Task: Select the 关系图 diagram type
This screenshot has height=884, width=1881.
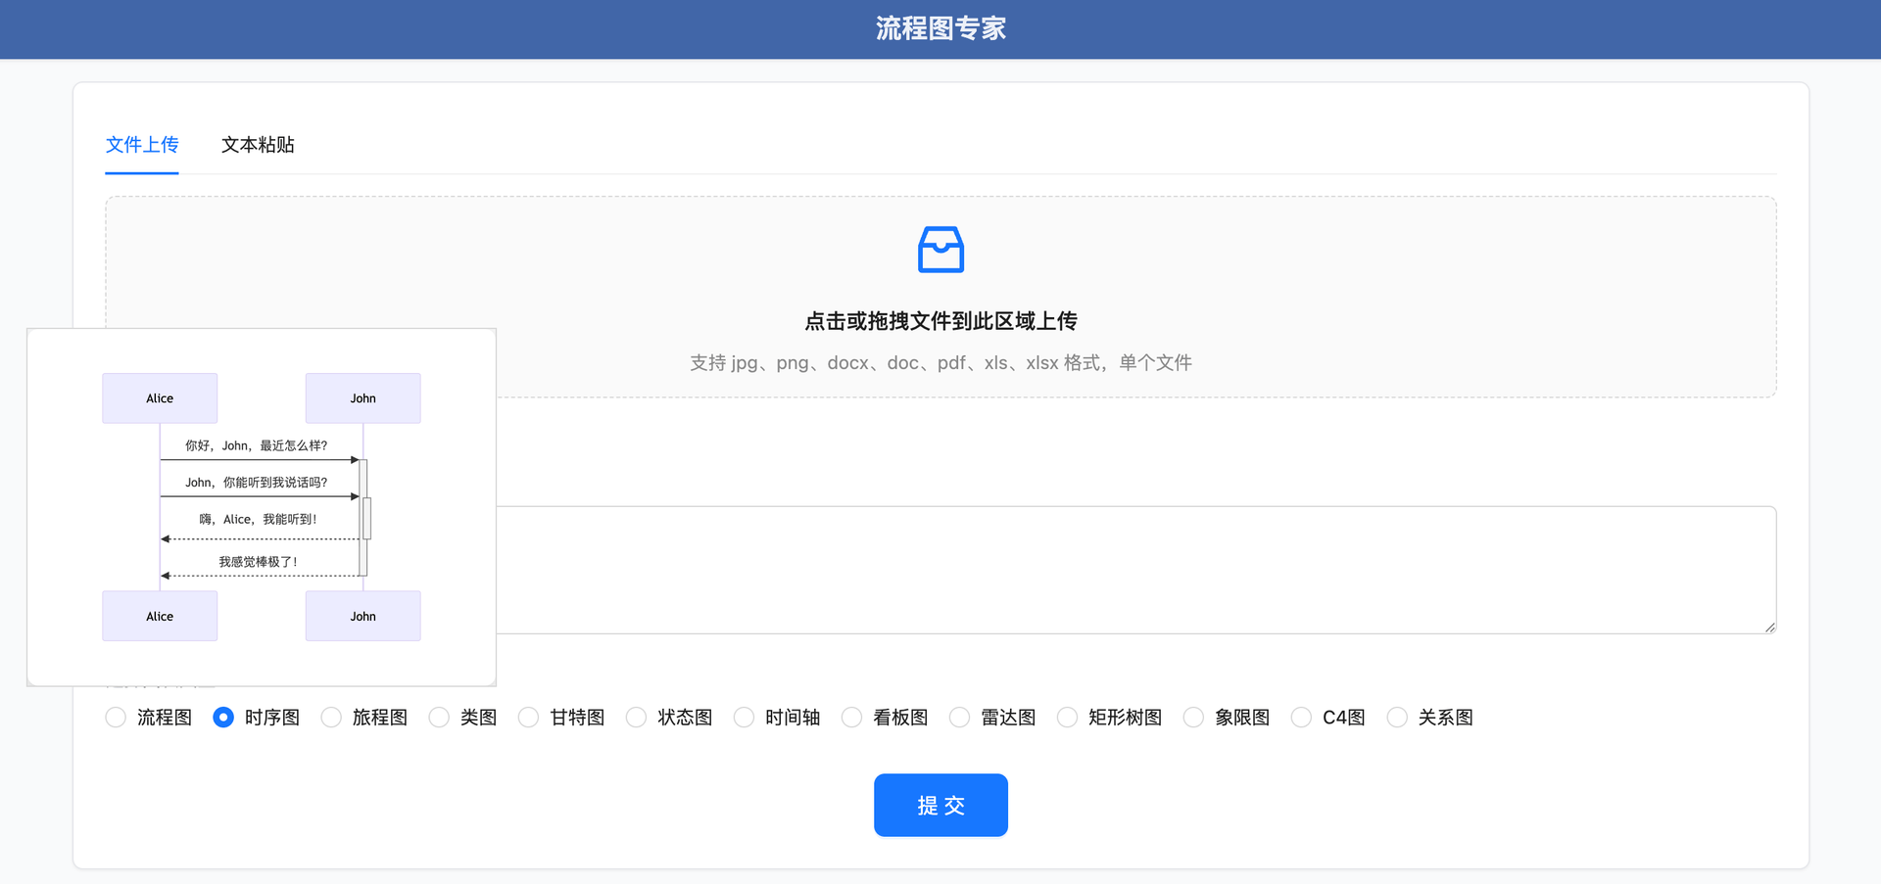Action: pos(1396,717)
